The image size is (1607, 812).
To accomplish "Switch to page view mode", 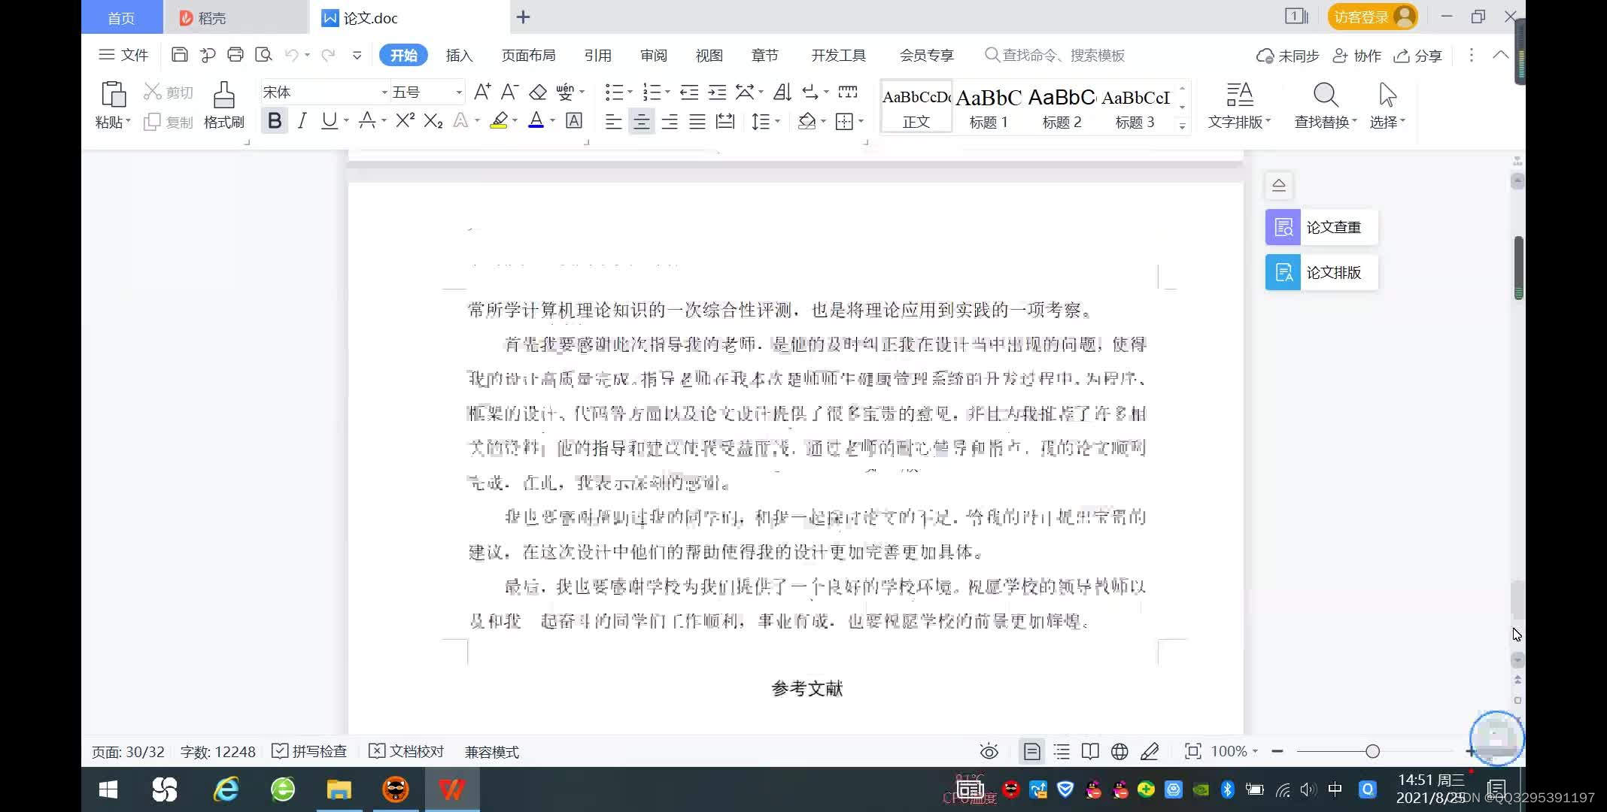I will 1031,751.
